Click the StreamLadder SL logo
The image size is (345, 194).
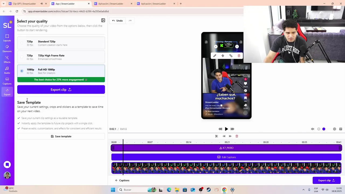pos(7,25)
